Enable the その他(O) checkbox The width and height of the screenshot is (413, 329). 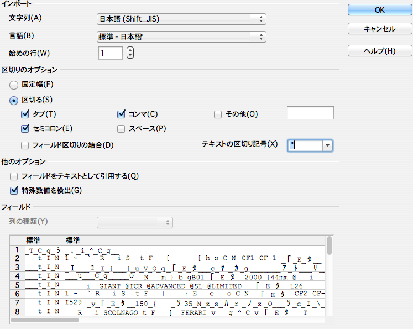[218, 114]
